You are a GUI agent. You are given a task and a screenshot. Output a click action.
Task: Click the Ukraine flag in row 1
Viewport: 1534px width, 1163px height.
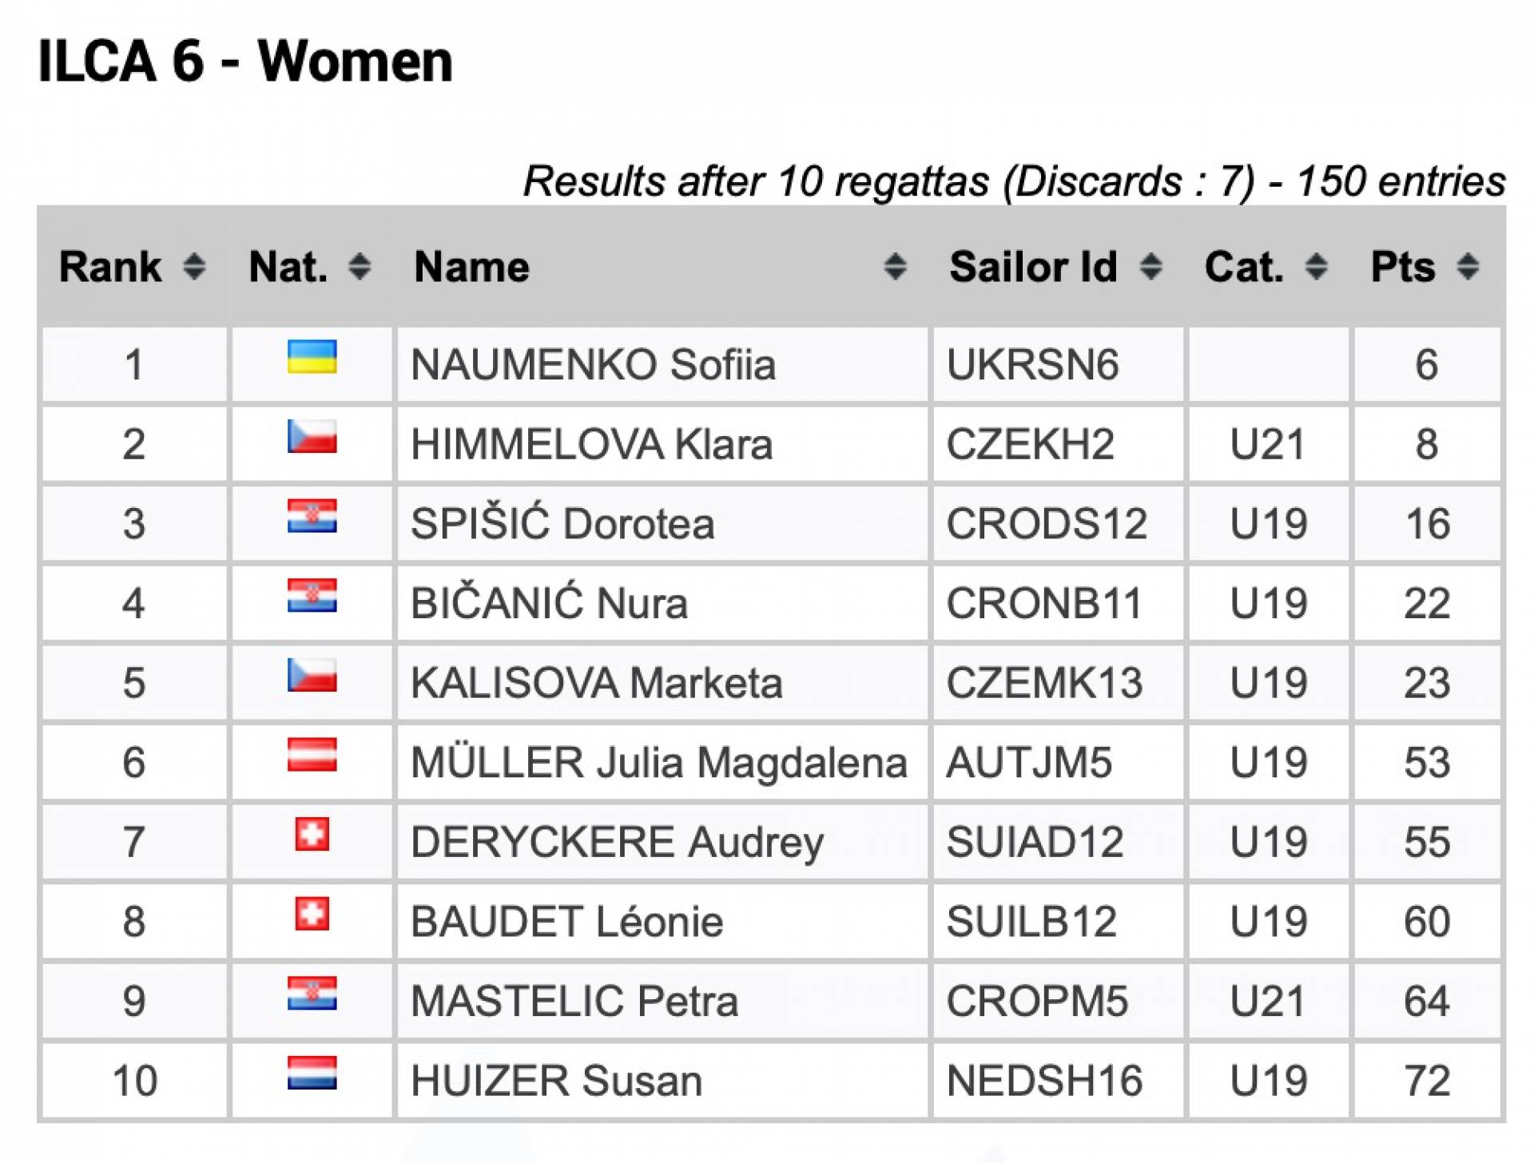pos(312,357)
